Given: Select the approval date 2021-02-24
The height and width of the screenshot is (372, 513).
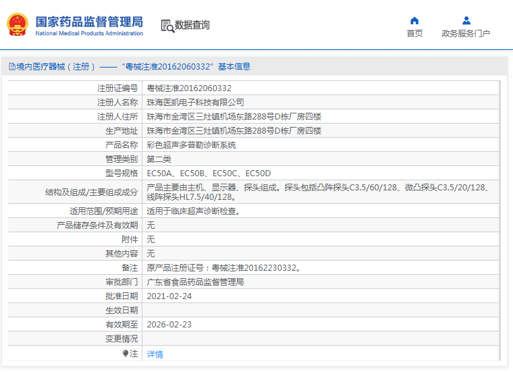Looking at the screenshot, I should tap(169, 296).
